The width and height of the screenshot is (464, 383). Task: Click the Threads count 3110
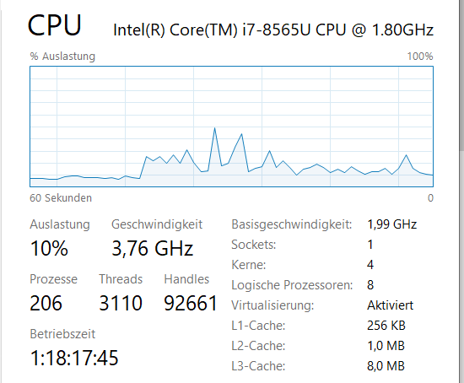[x=121, y=303]
